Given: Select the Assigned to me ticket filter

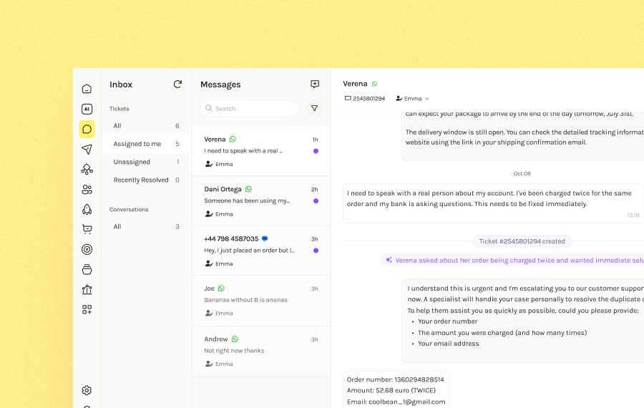Looking at the screenshot, I should coord(137,144).
